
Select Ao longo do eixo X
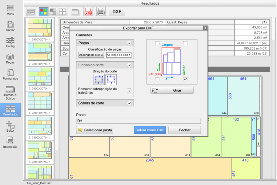coord(91,55)
